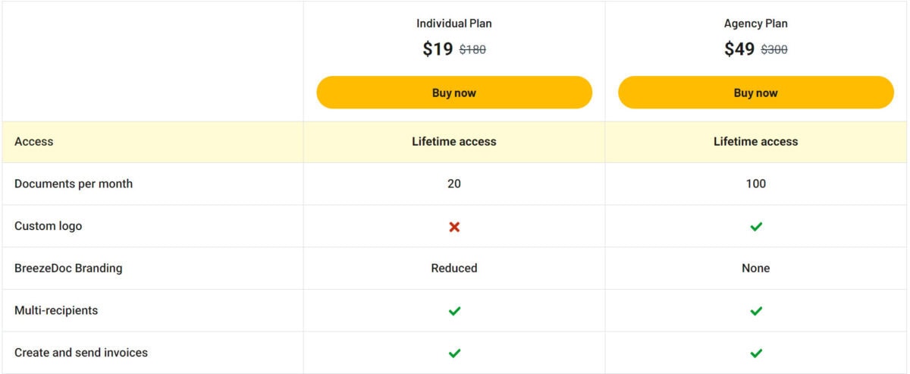Click Documents per month label
Viewport: 910px width, 374px height.
point(74,184)
